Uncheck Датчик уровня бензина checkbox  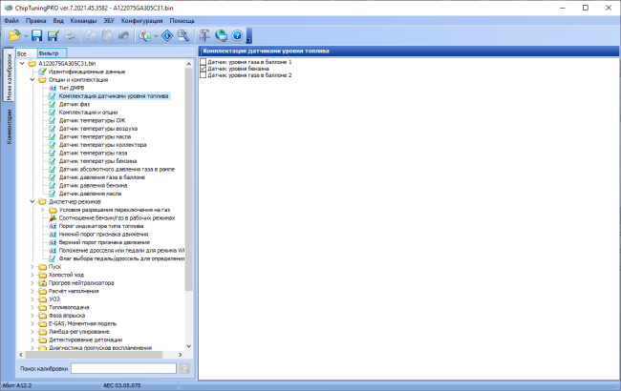(x=203, y=69)
